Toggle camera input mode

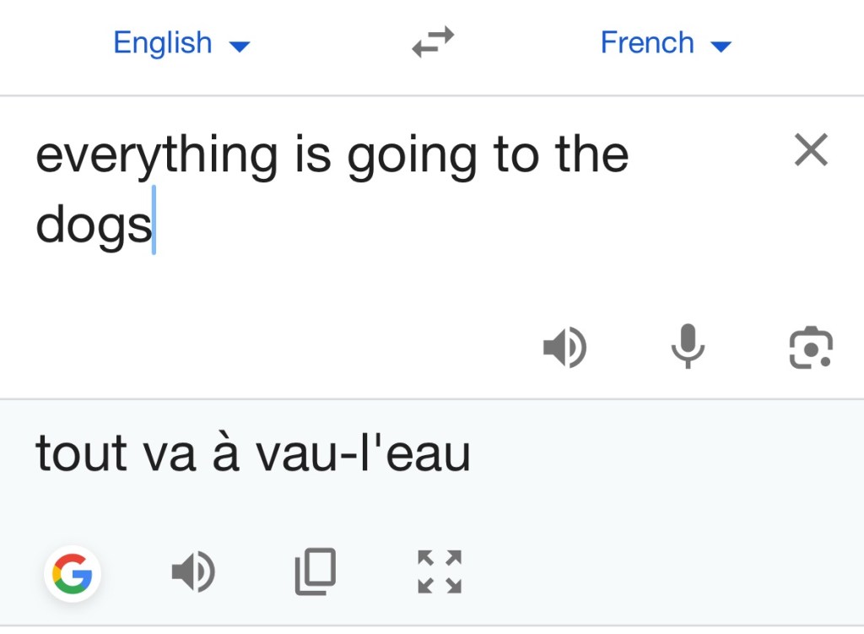(x=810, y=346)
